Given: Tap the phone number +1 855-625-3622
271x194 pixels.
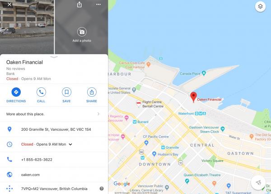Looking at the screenshot, I should click(x=37, y=160).
